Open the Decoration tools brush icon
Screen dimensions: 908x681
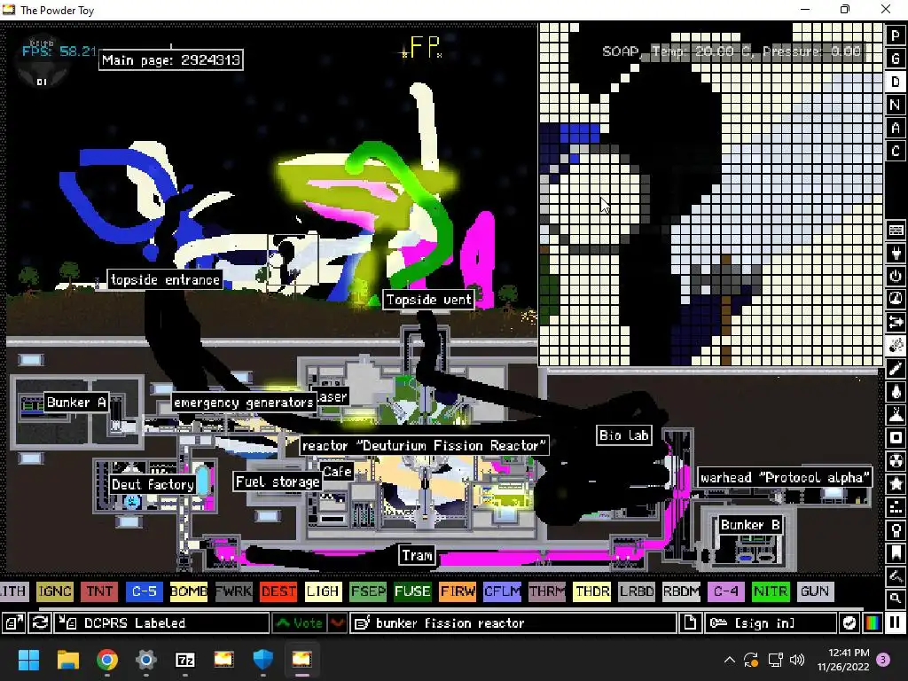(896, 576)
